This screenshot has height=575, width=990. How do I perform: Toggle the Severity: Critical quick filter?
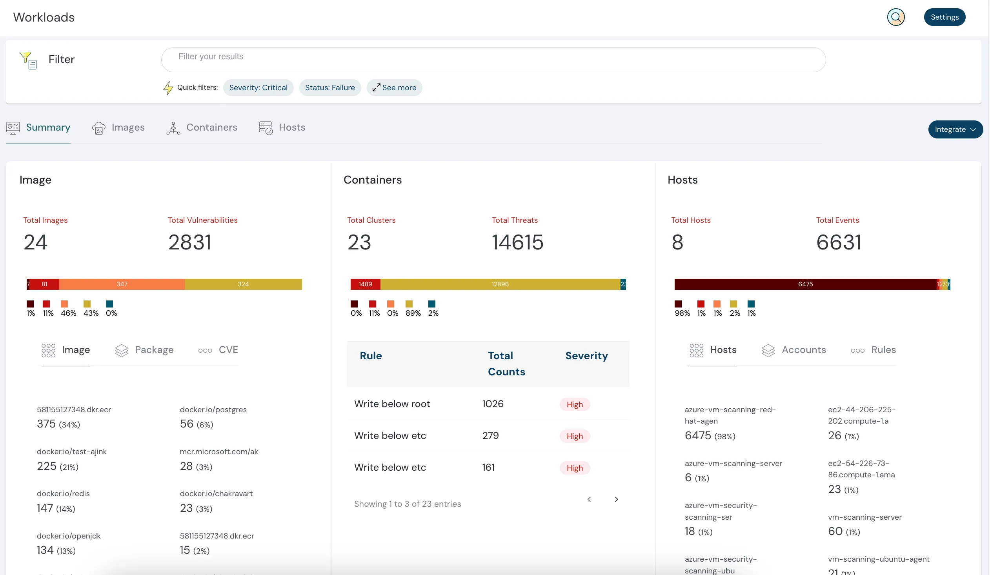pos(258,87)
